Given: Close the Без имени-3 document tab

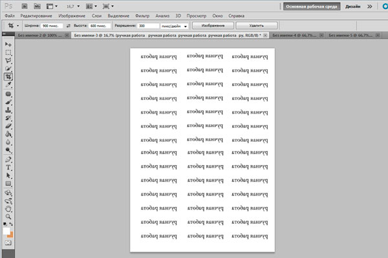Looking at the screenshot, I should [x=265, y=35].
